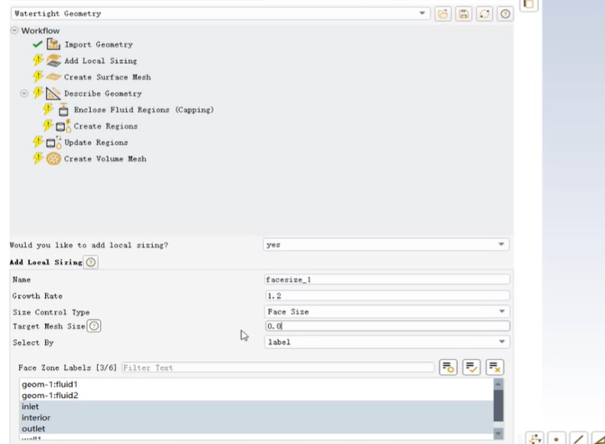The image size is (605, 444).
Task: Click the open workflow folder icon
Action: [x=443, y=14]
